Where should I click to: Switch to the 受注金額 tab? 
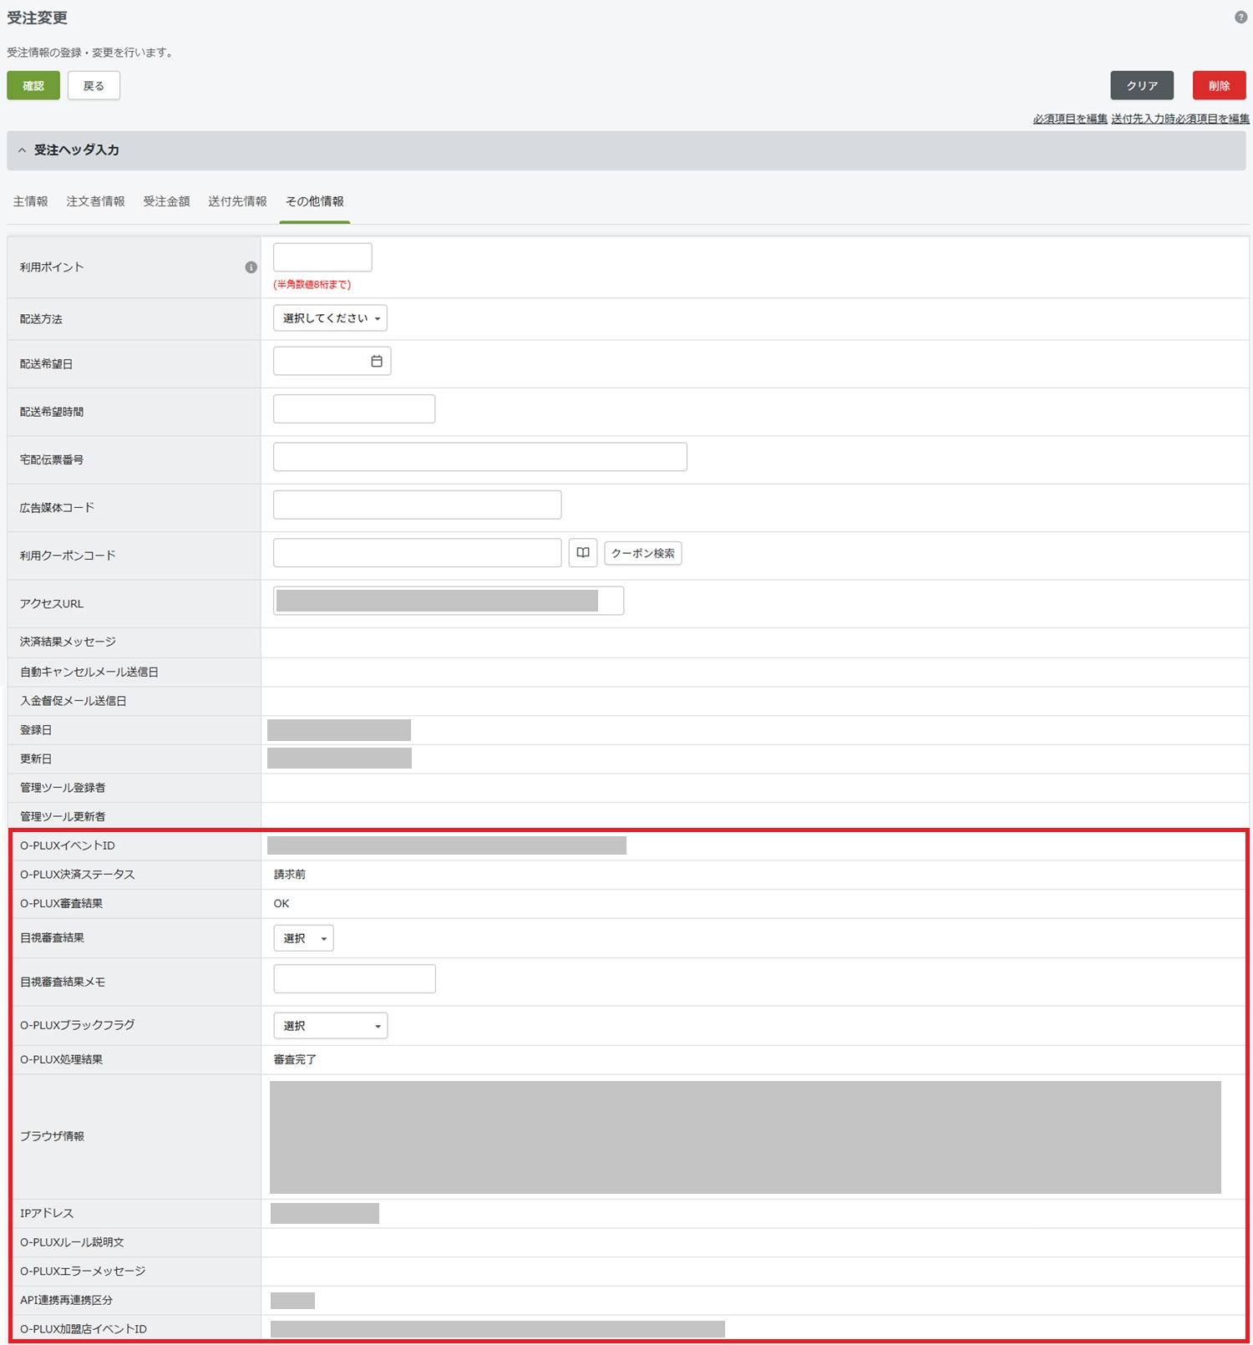[x=167, y=201]
